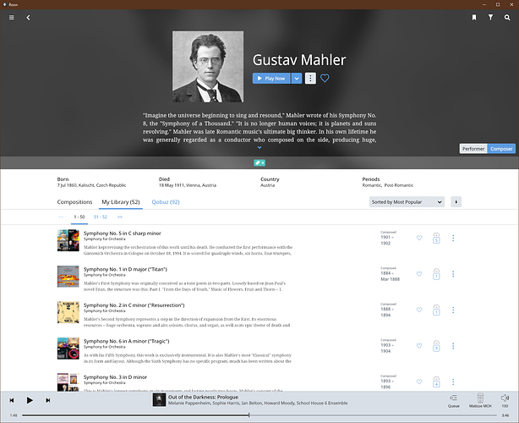
Task: Expand Play Now options dropdown arrow
Action: click(297, 79)
